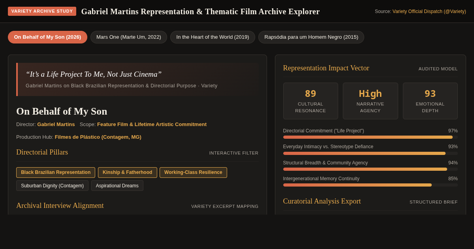Click the Interactive Filter label
This screenshot has height=249, width=474.
[234, 153]
